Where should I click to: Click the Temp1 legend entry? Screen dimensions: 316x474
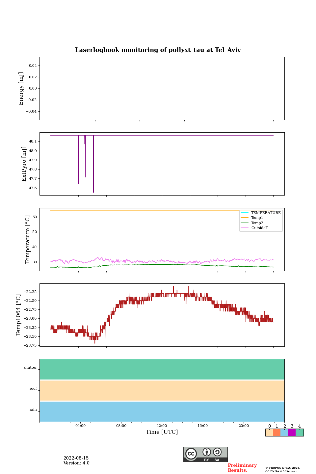252,218
